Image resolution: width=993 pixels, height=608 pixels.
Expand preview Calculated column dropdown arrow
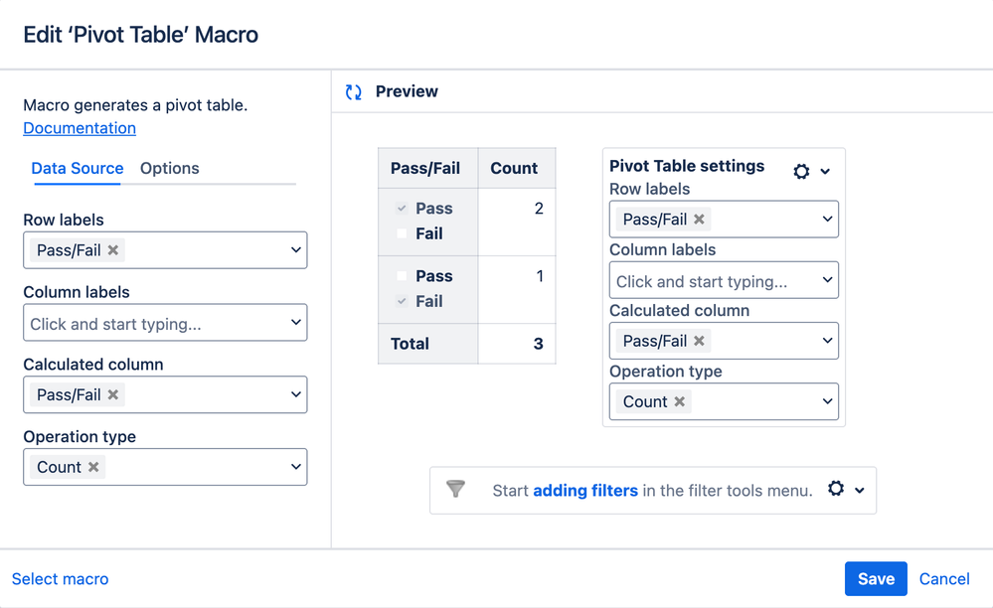(827, 341)
